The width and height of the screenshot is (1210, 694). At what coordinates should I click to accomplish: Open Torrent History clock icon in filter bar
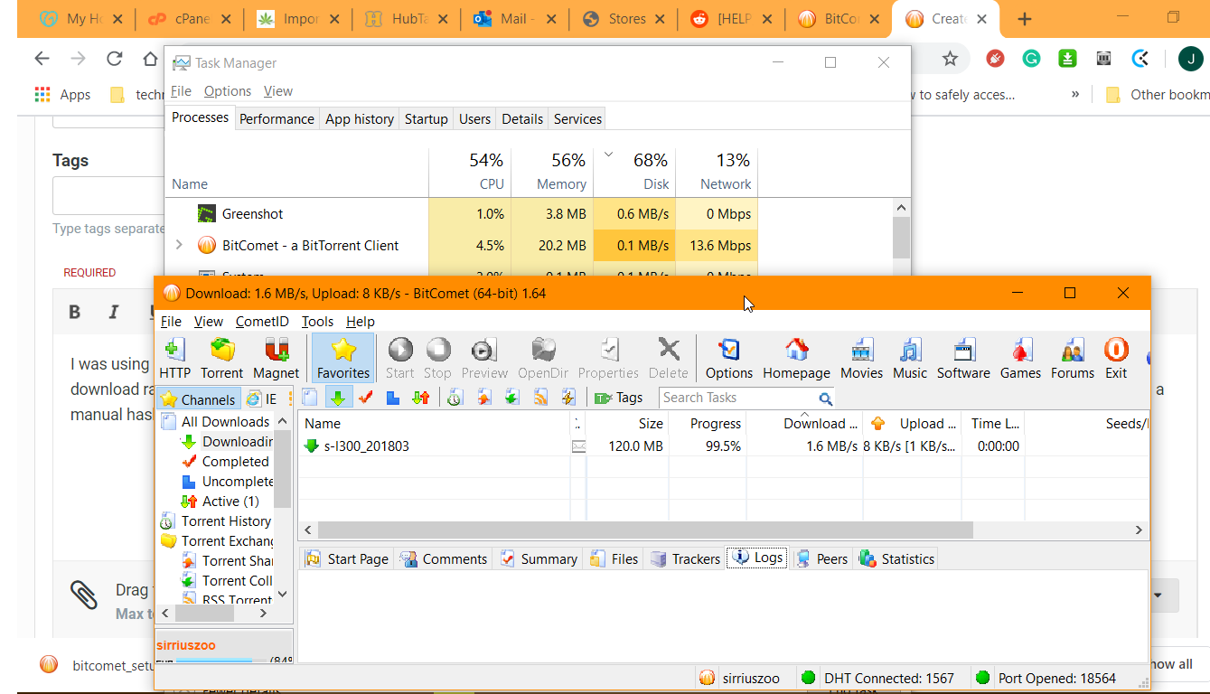click(455, 398)
